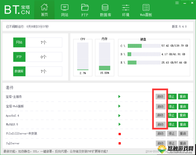Minimize the BT panel window

click(185, 3)
